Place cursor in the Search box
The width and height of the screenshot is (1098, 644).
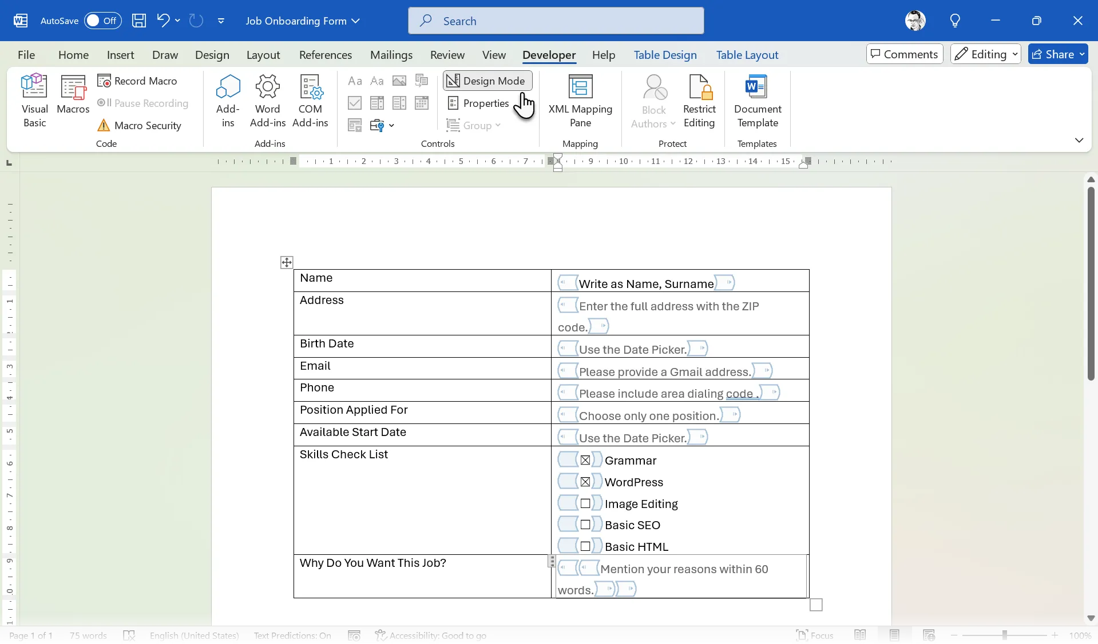556,21
